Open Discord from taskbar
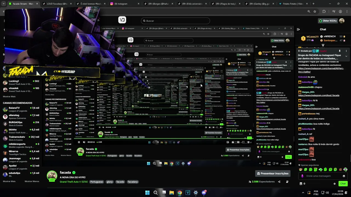Viewport: 351px width, 197px height. click(x=204, y=193)
